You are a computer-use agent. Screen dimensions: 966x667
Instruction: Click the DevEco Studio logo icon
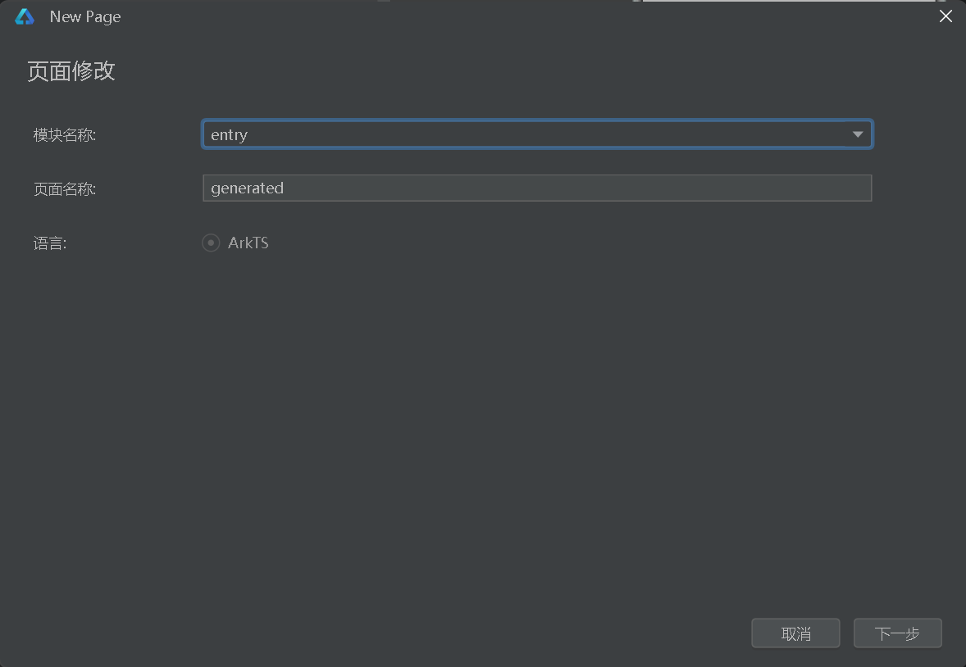coord(25,16)
